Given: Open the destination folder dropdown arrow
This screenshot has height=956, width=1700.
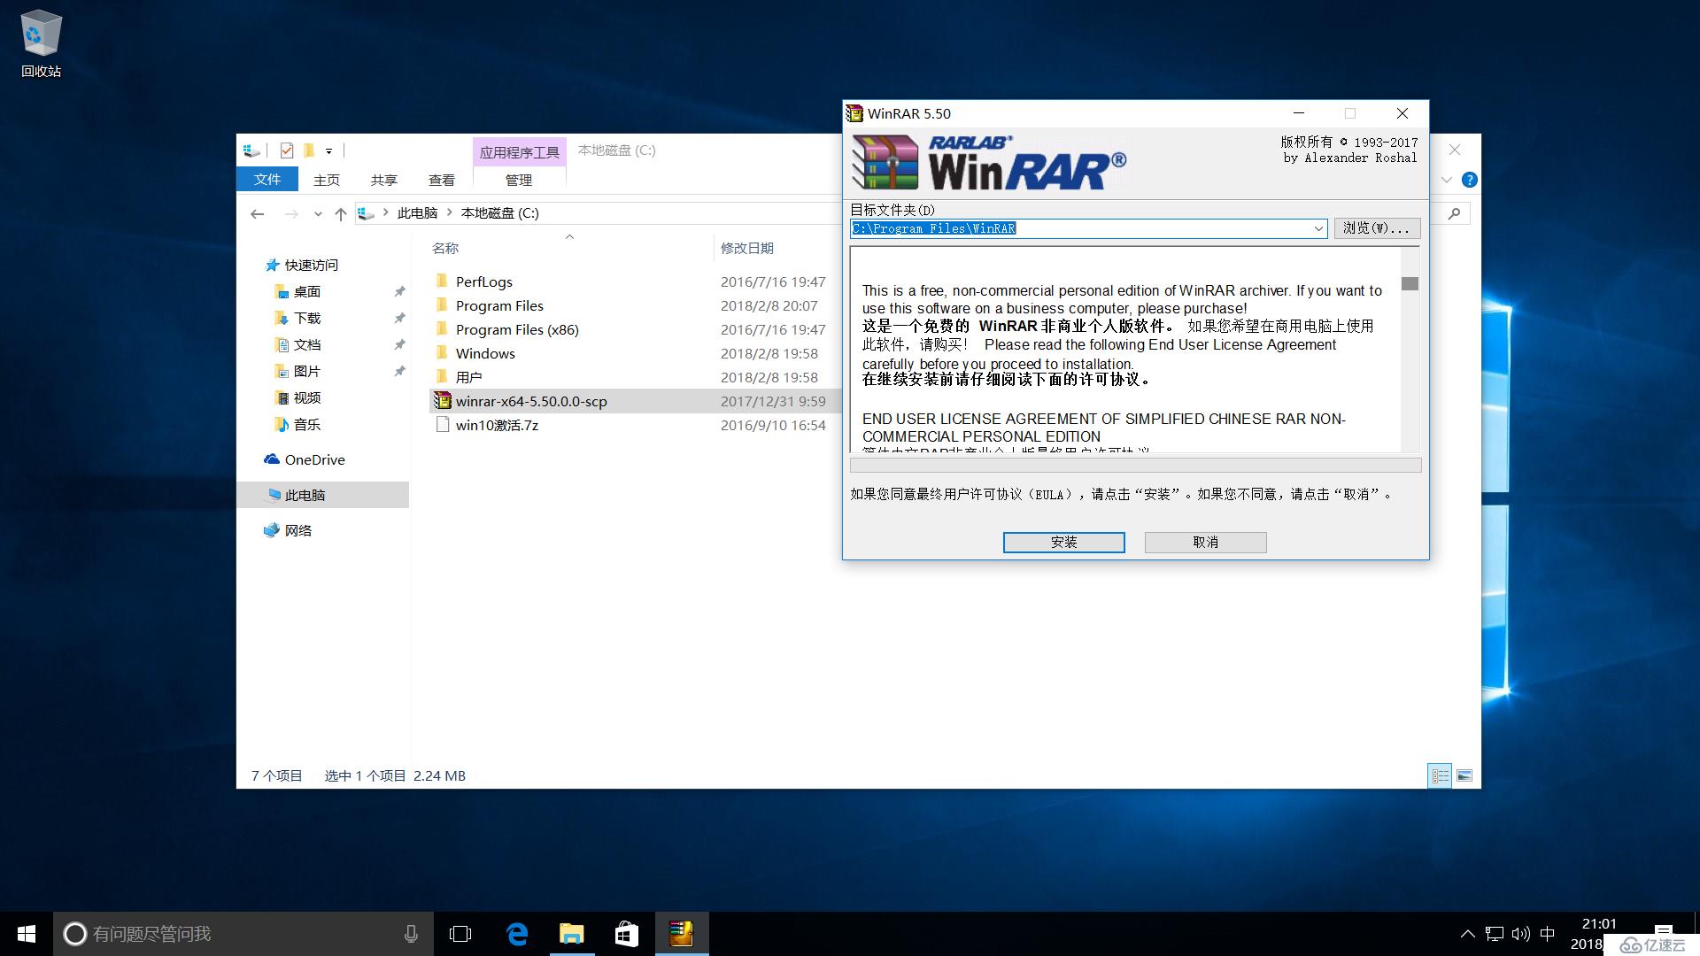Looking at the screenshot, I should [x=1318, y=228].
